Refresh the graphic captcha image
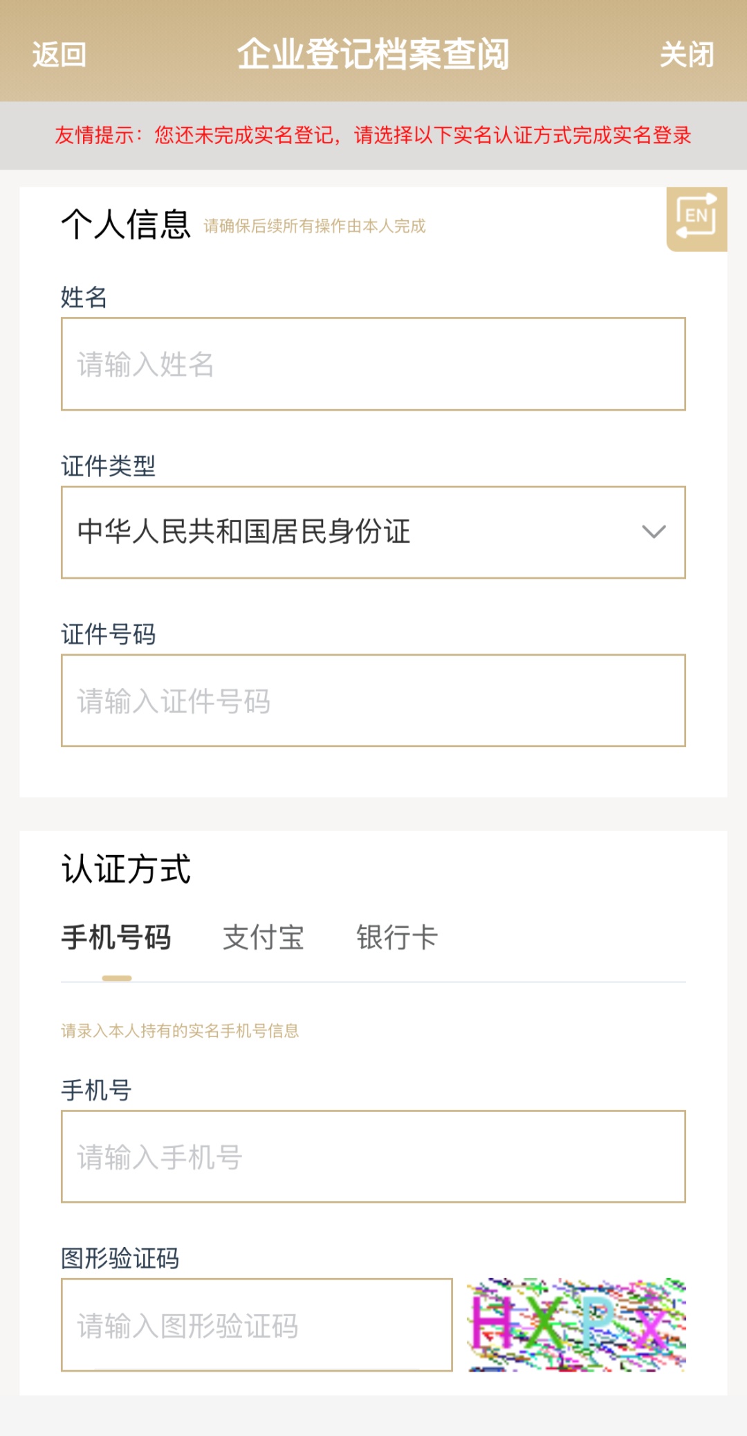Viewport: 747px width, 1436px height. pyautogui.click(x=576, y=1324)
